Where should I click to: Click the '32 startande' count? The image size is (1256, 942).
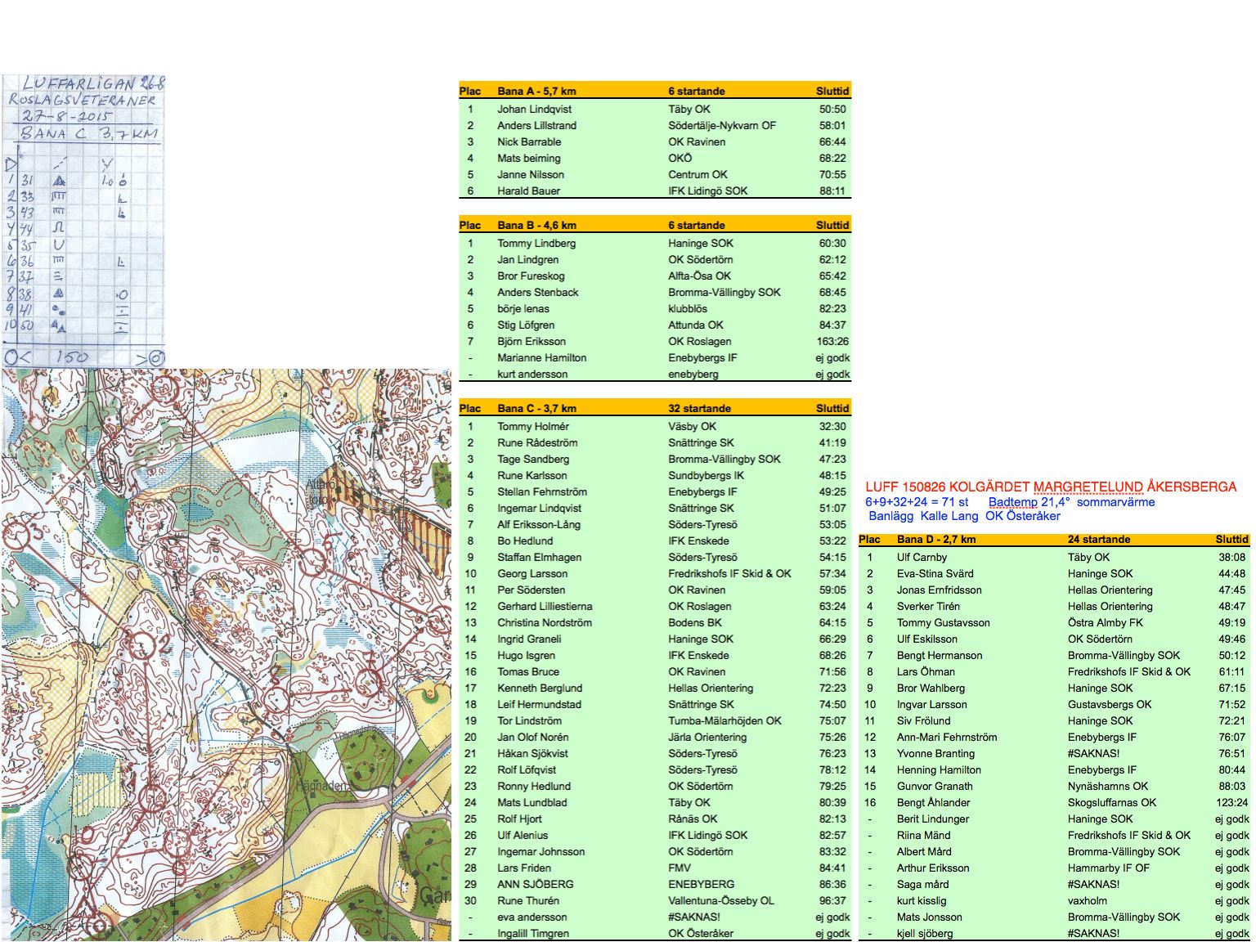[700, 408]
